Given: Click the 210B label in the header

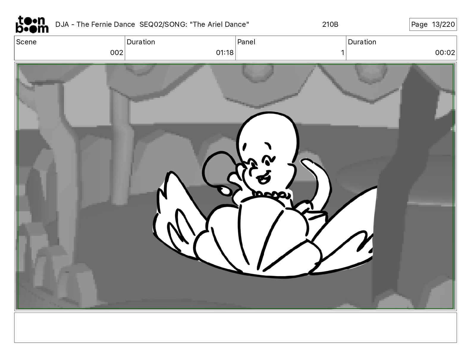Looking at the screenshot, I should (330, 24).
